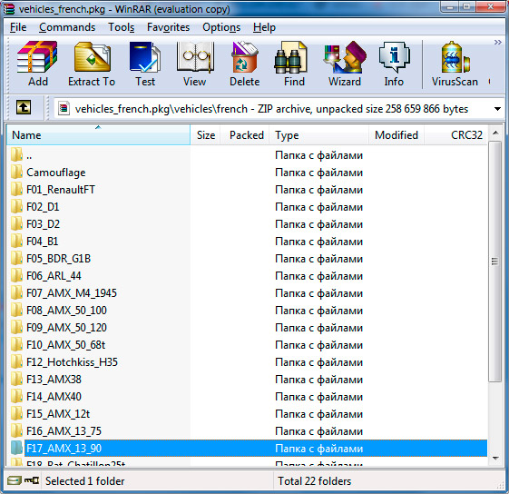The height and width of the screenshot is (494, 509).
Task: Click 'Папка с файлами' in F10_AMX_50_68t row
Action: (x=318, y=345)
